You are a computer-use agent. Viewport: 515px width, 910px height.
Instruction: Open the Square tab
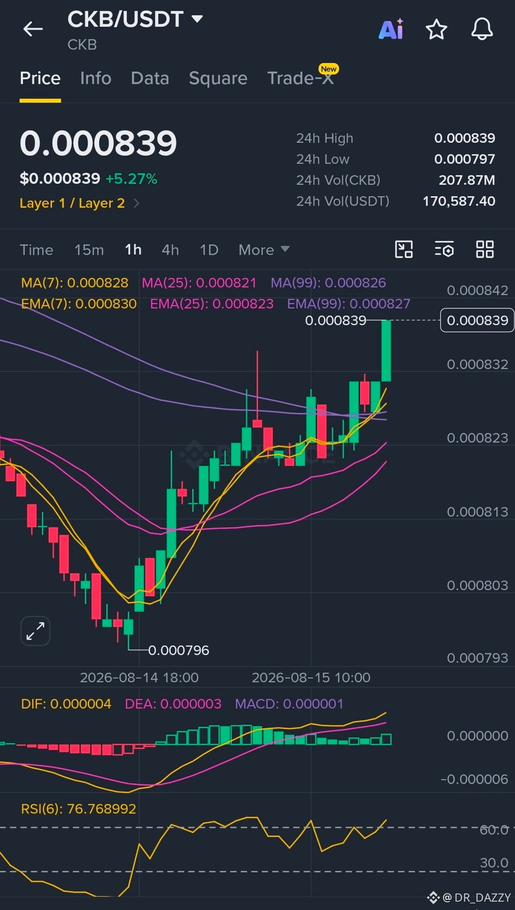[x=218, y=78]
